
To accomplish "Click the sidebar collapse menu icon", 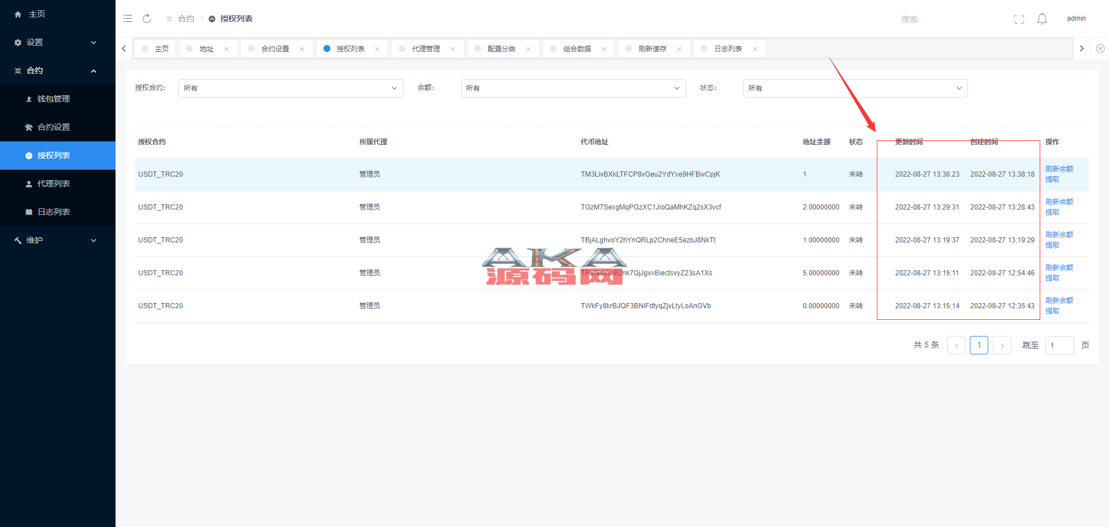I will click(128, 18).
